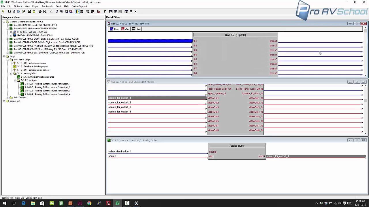369x207 pixels.
Task: Click the Undo arrow toolbar icon
Action: [51, 11]
